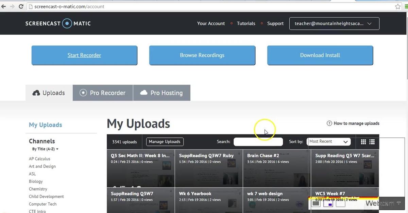The height and width of the screenshot is (213, 408).
Task: Select the ASL channel
Action: [32, 174]
